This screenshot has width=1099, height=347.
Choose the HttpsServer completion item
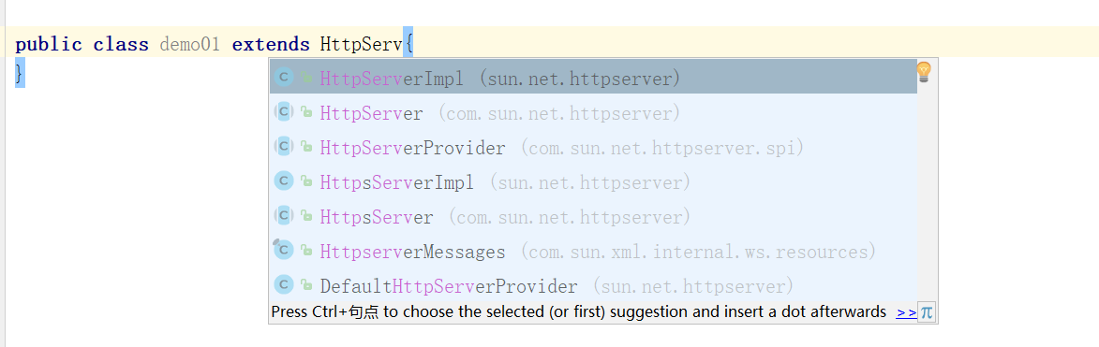click(593, 217)
